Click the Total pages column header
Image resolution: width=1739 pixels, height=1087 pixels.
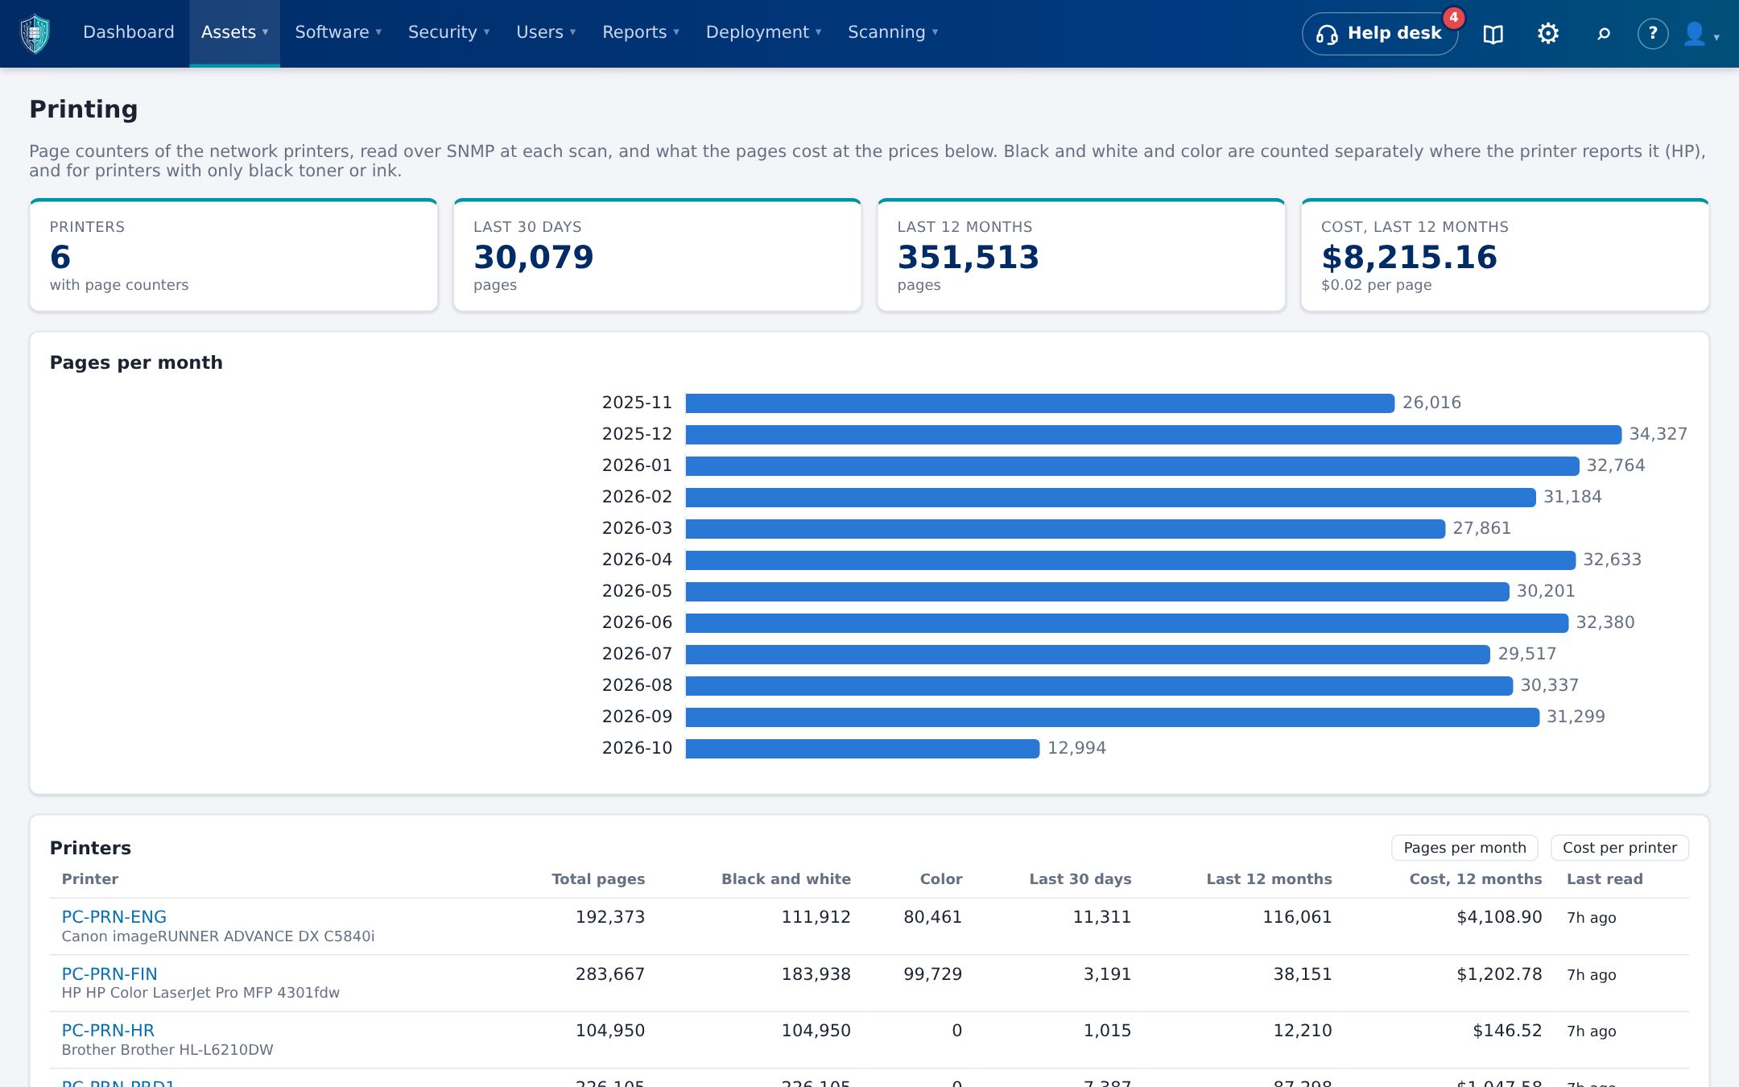[598, 879]
